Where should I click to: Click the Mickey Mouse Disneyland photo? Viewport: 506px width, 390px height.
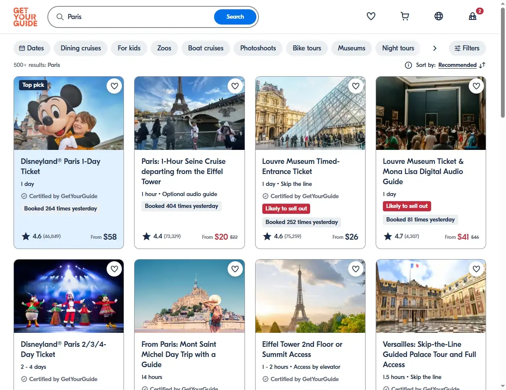(x=69, y=113)
